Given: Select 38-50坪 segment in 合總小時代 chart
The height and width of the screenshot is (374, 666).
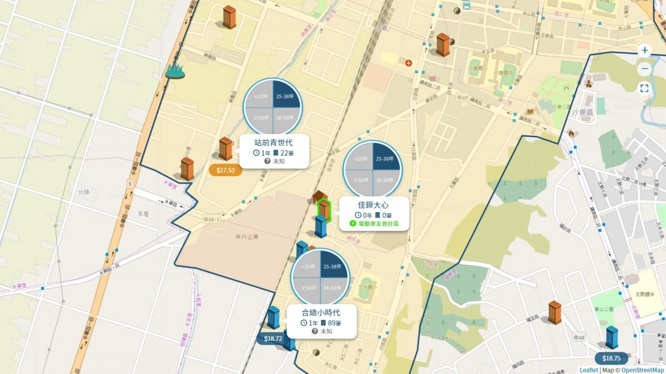Looking at the screenshot, I should click(x=334, y=290).
